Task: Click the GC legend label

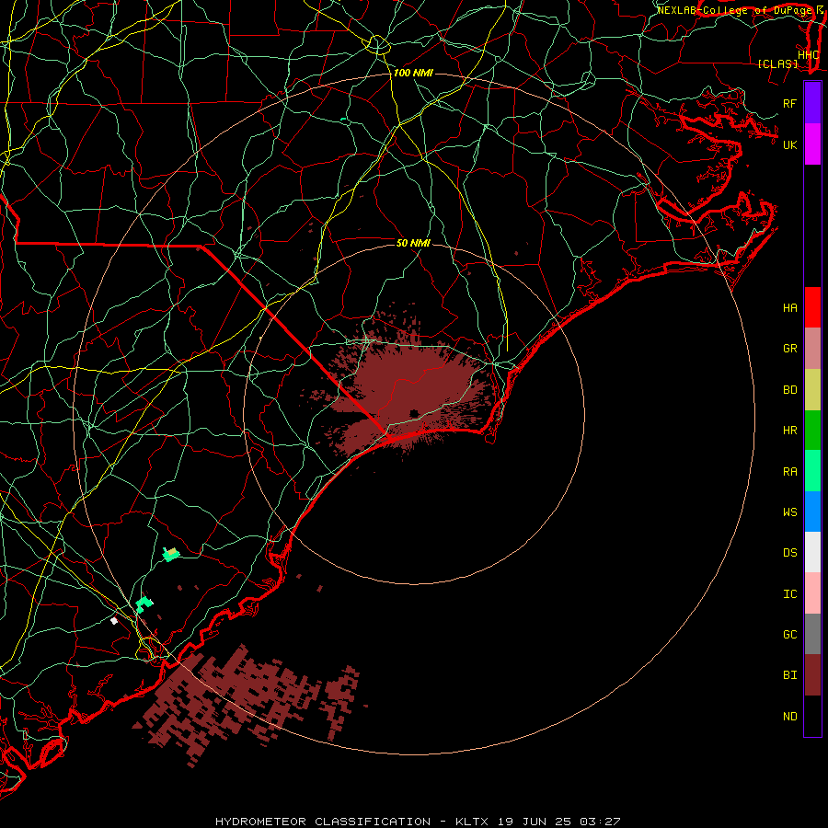Action: (x=789, y=635)
